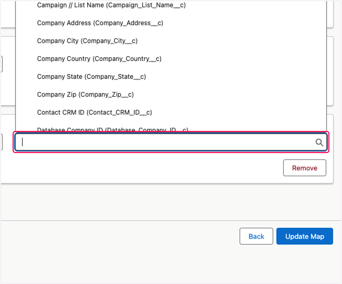Place cursor in the lookup search field
Screen dimensions: 342x284
pyautogui.click(x=171, y=142)
